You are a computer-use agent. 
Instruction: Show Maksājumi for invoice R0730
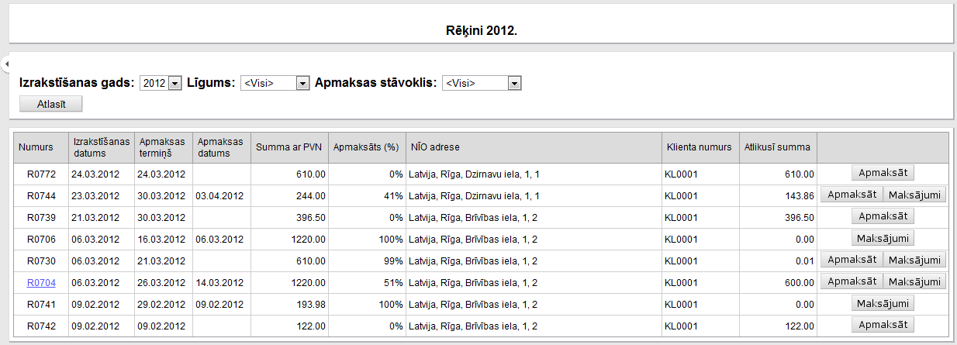(x=915, y=260)
